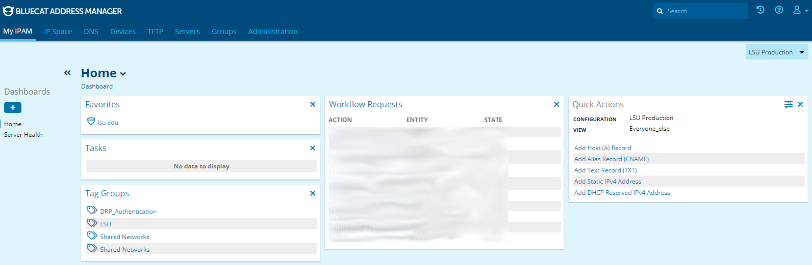
Task: Open the user account menu icon
Action: pos(800,10)
